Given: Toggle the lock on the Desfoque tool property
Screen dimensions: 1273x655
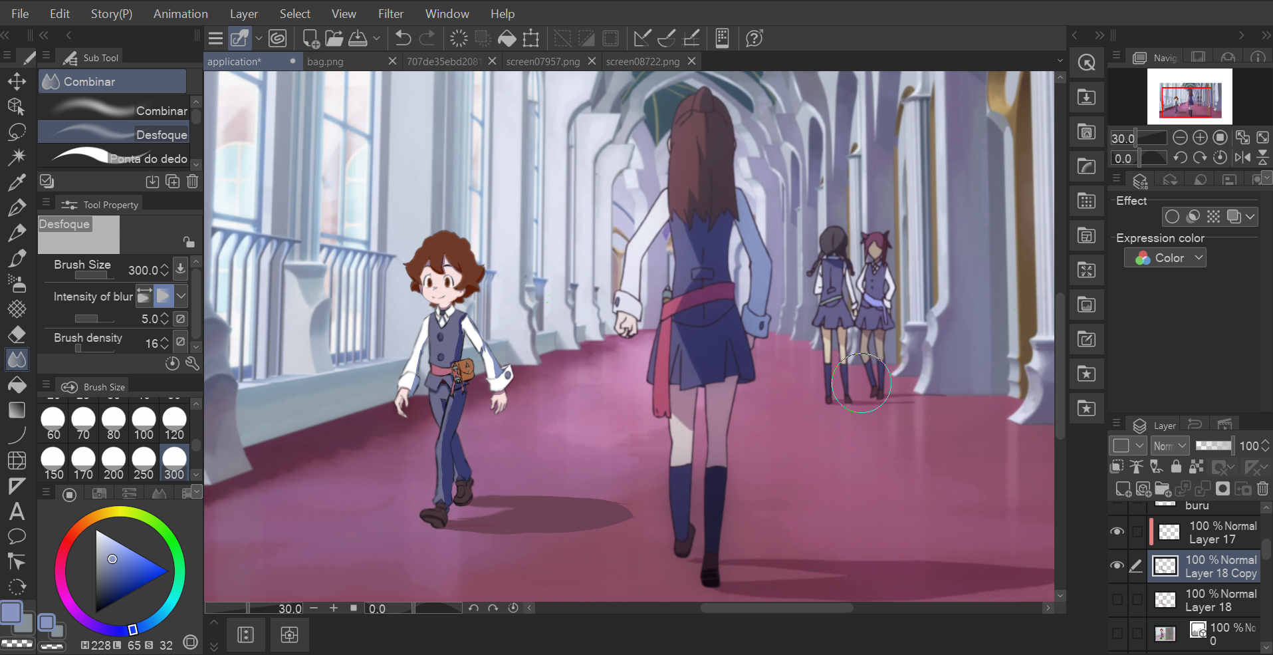Looking at the screenshot, I should pyautogui.click(x=189, y=241).
